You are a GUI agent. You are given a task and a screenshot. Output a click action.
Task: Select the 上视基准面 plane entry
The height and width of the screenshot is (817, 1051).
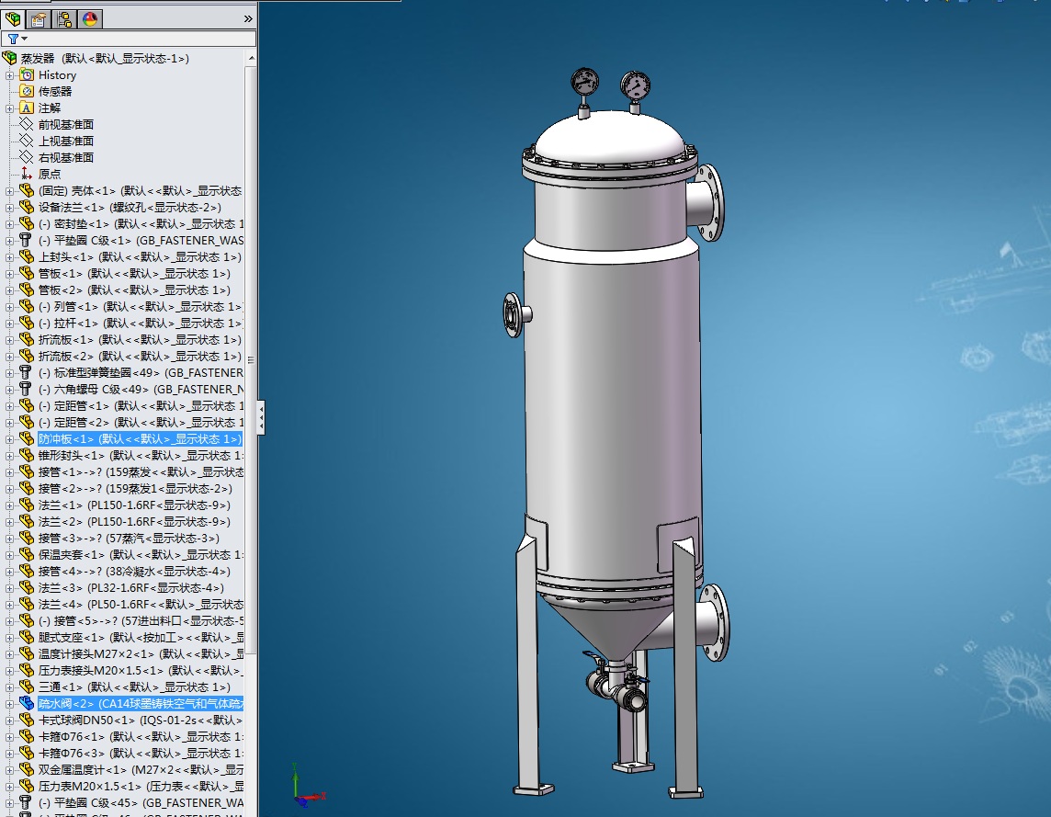pyautogui.click(x=65, y=142)
